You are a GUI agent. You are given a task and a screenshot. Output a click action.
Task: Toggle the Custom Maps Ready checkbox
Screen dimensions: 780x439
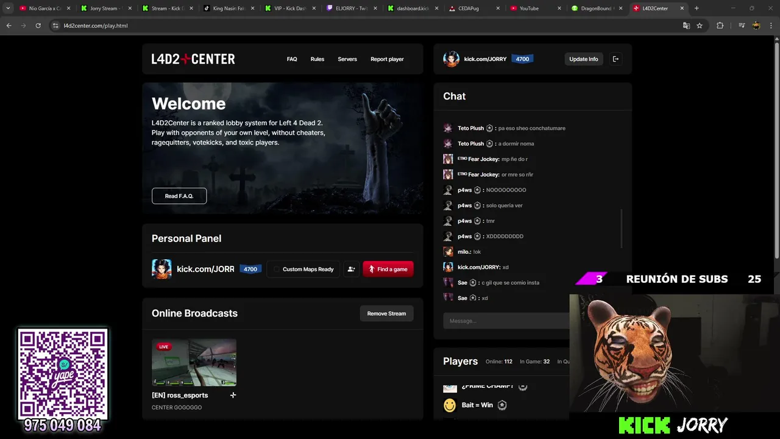(x=277, y=269)
